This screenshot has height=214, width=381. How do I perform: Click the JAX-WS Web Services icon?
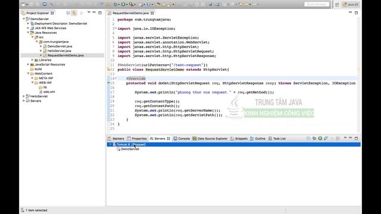pos(32,28)
